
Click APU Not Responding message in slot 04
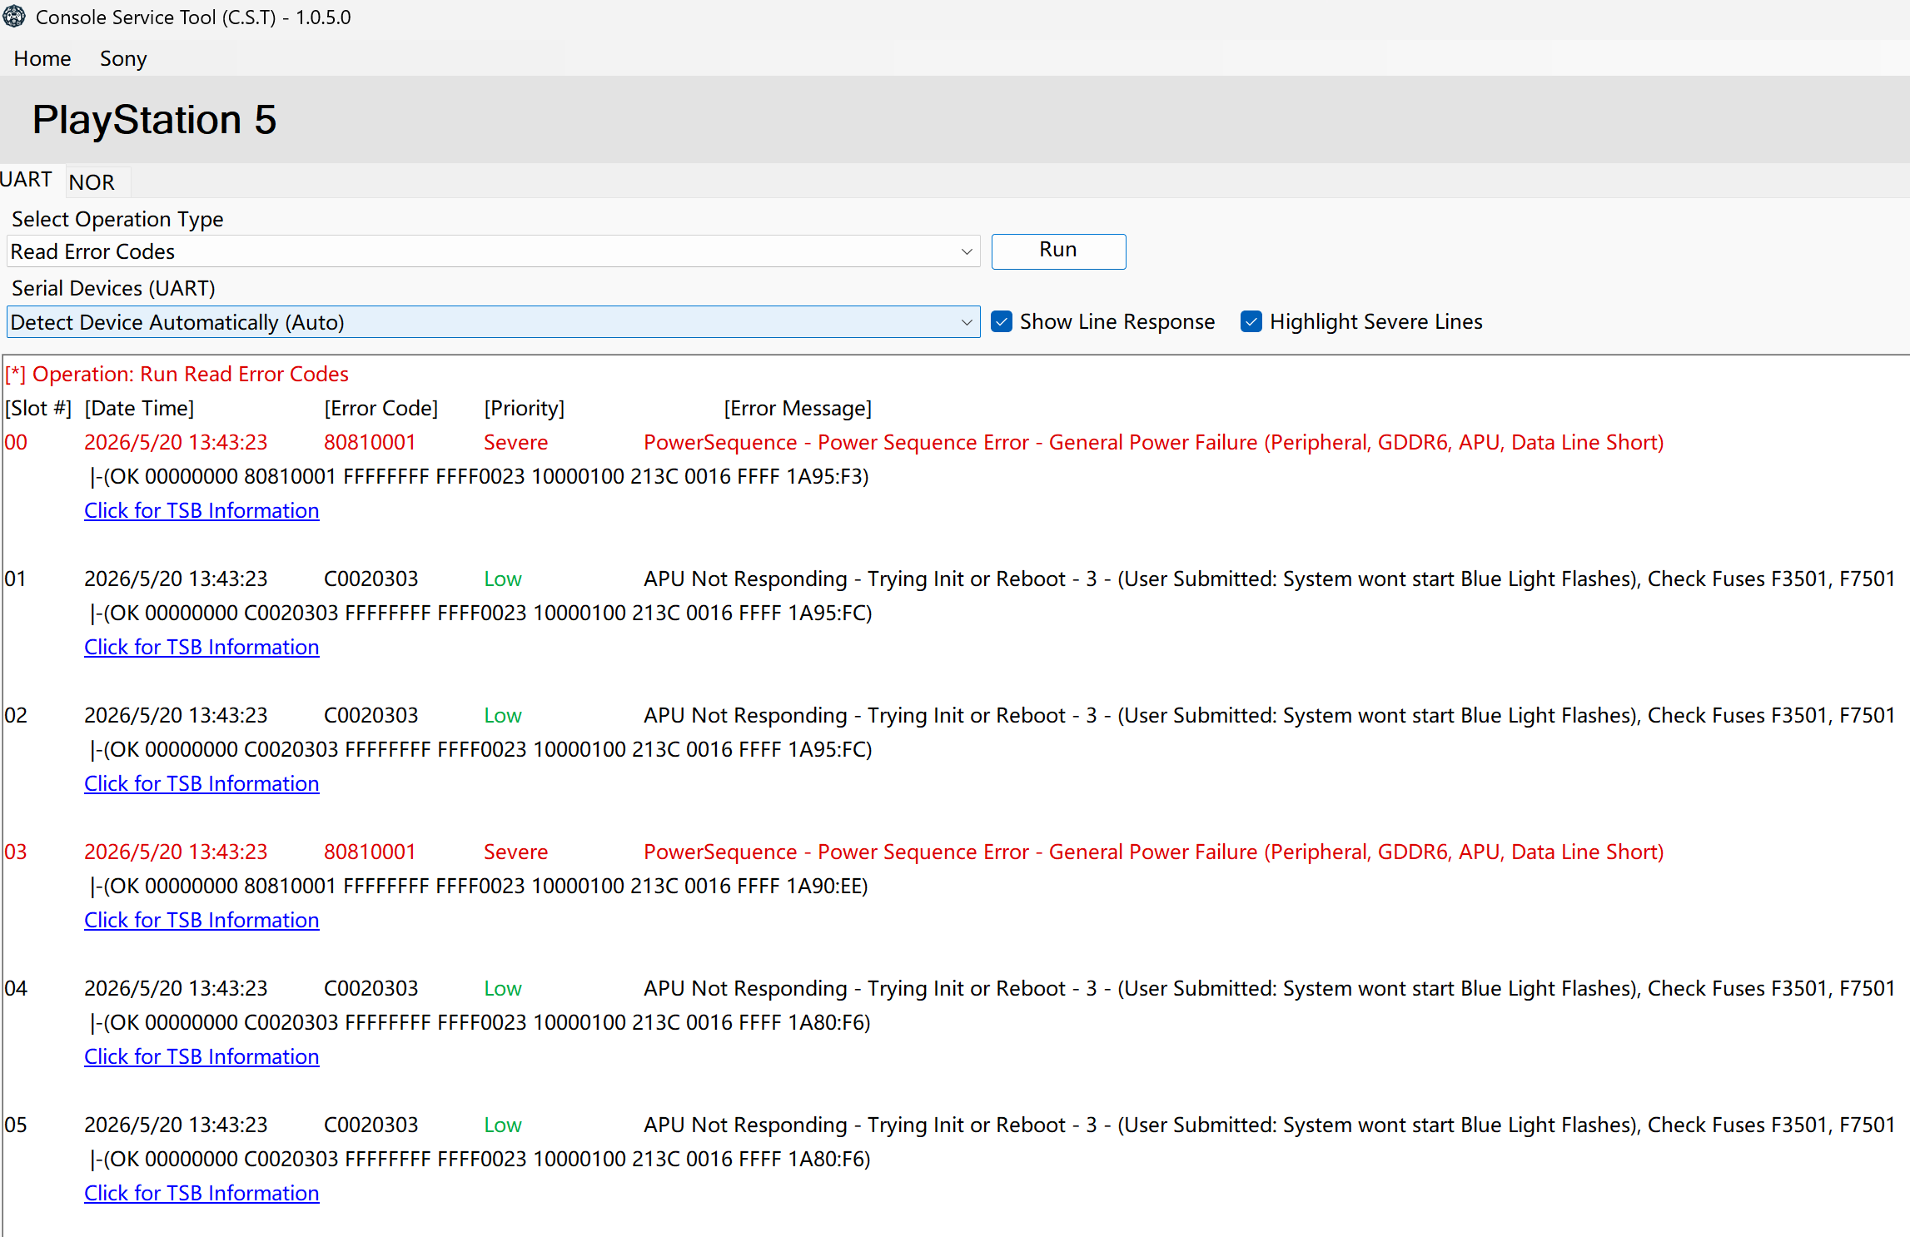click(x=1270, y=988)
